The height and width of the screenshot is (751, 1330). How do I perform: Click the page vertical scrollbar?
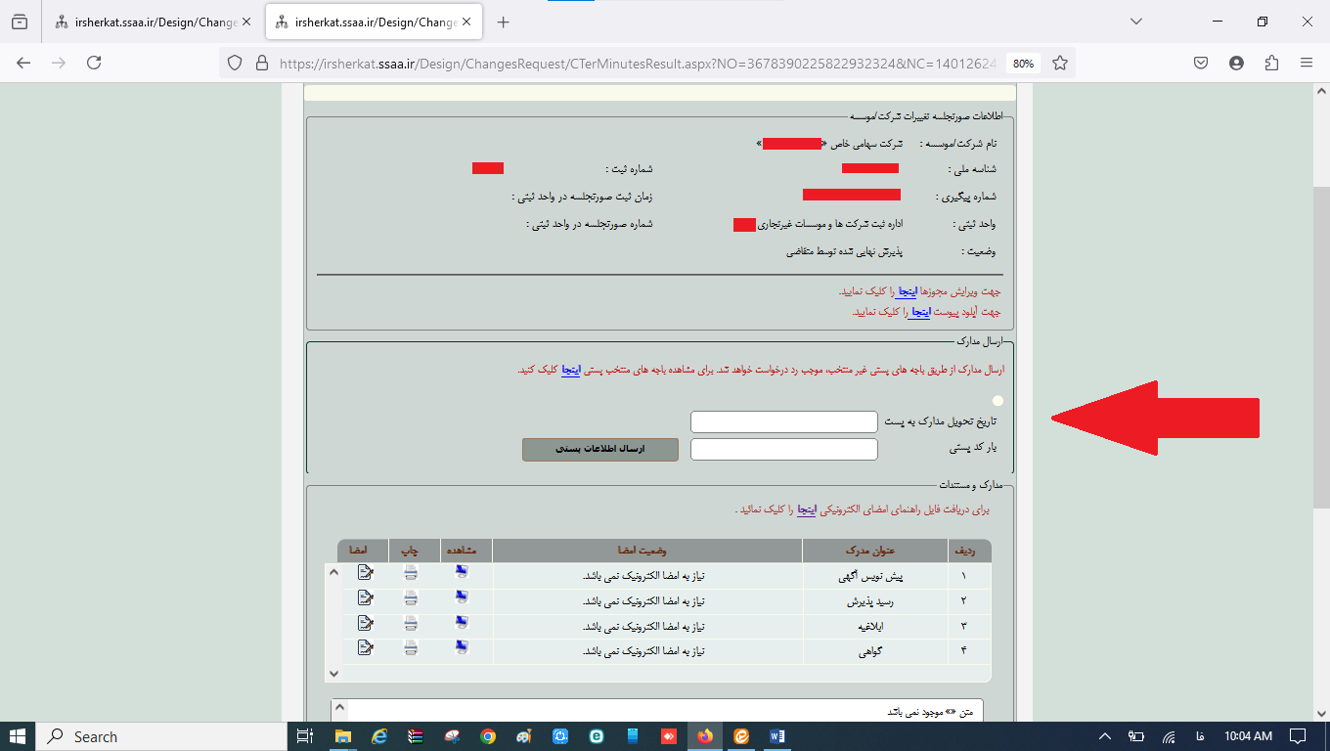[x=1320, y=347]
